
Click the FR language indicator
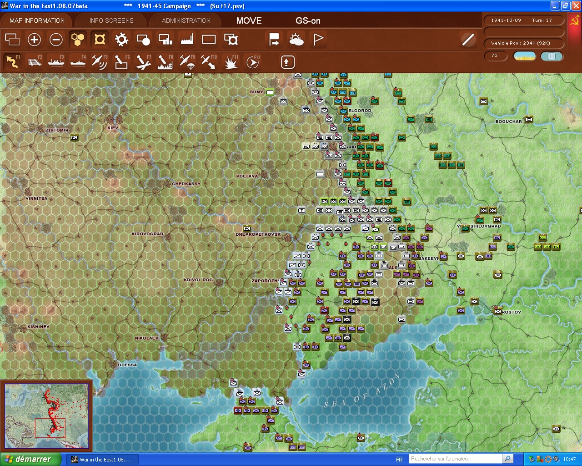tap(399, 460)
